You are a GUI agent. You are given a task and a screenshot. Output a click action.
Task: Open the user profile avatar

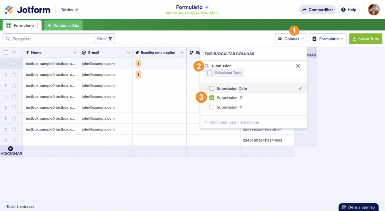tap(373, 10)
